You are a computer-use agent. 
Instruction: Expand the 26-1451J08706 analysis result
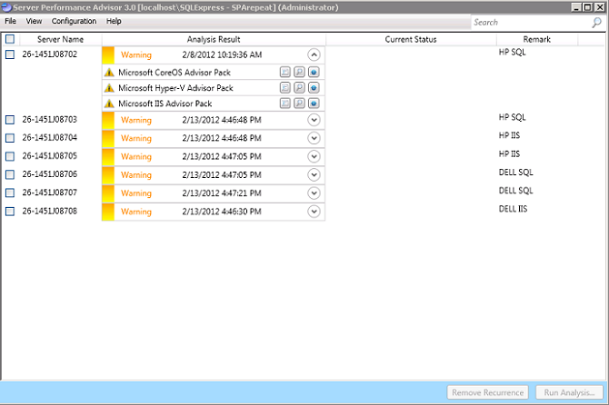pos(314,175)
